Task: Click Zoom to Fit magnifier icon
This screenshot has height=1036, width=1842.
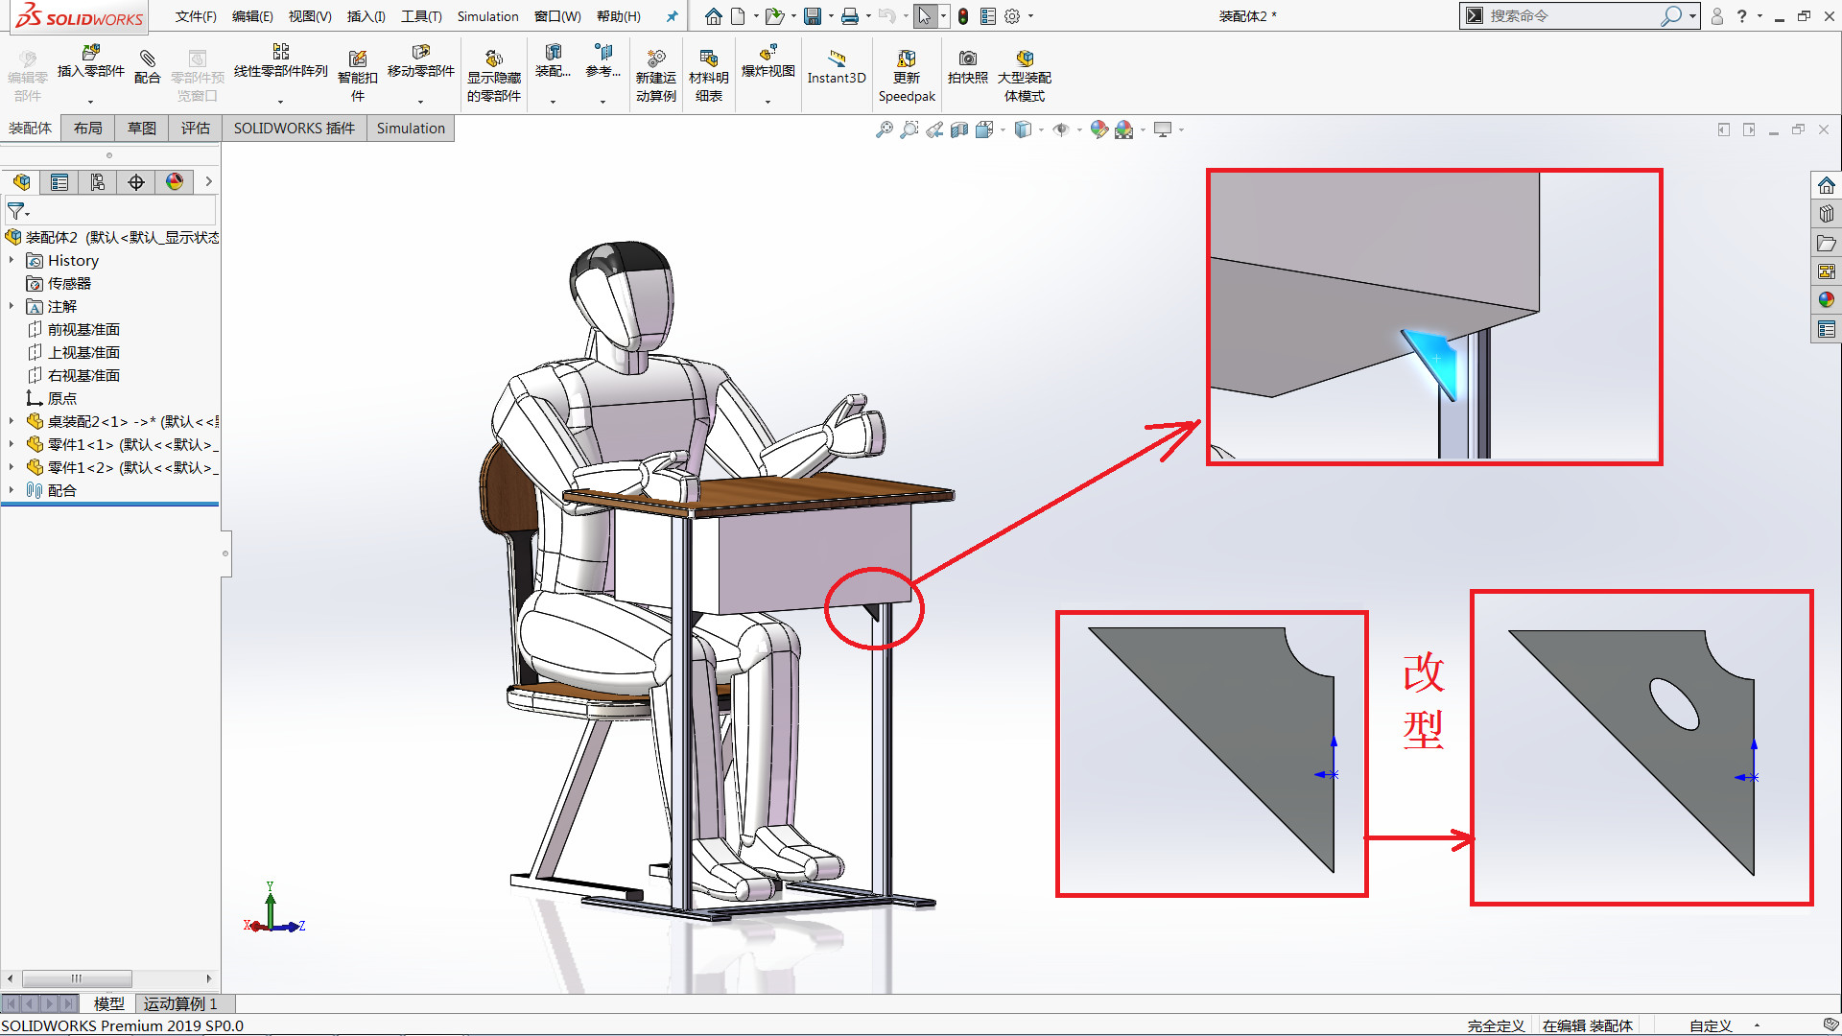Action: click(x=885, y=129)
